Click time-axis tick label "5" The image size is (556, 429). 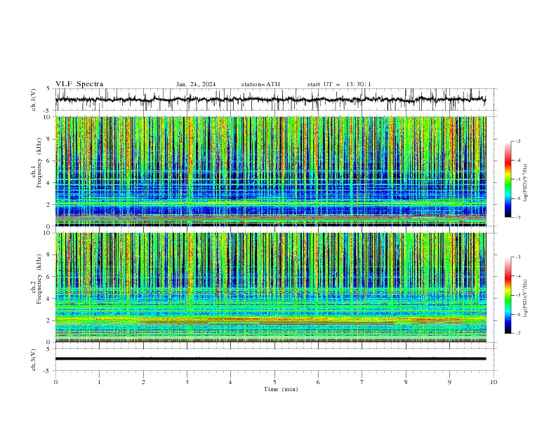(274, 382)
